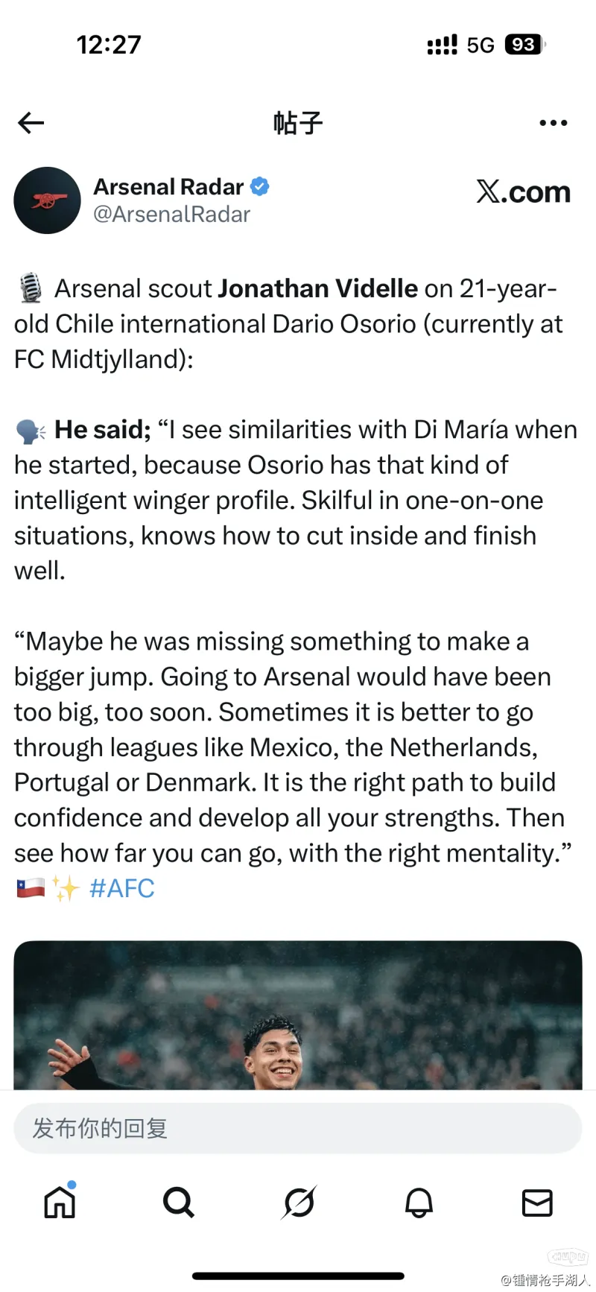Tap the battery indicator in status bar

pos(524,45)
